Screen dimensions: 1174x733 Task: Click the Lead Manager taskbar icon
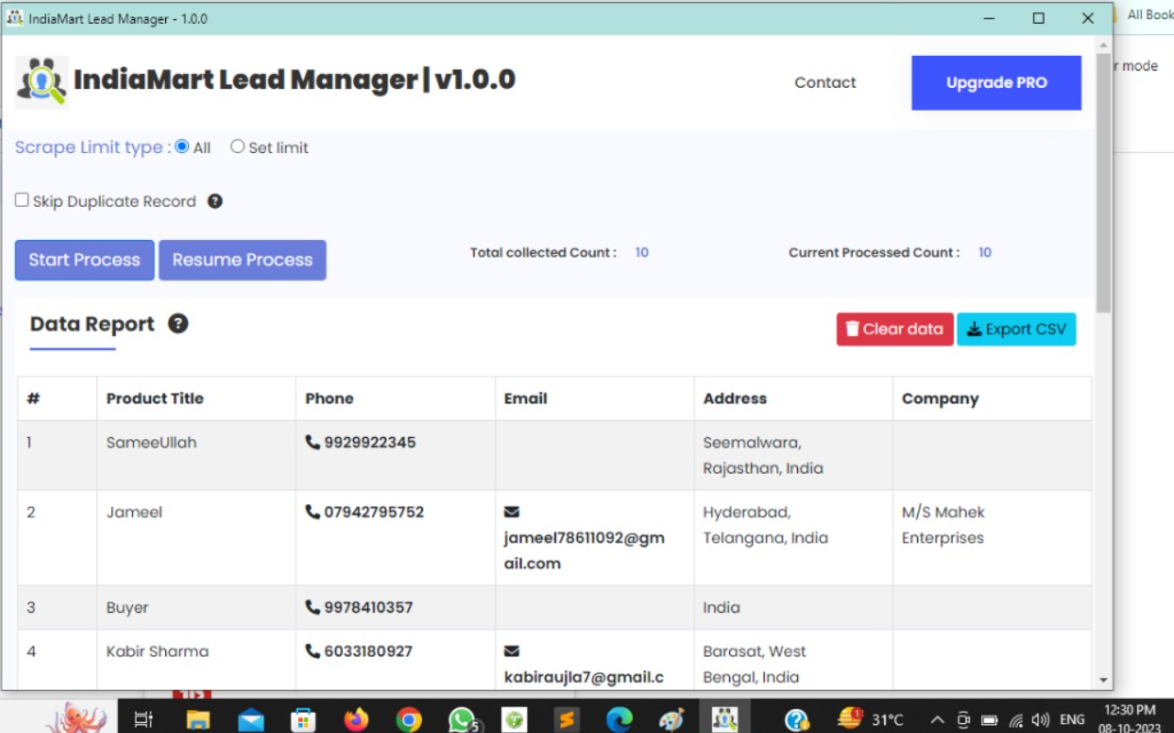pos(725,719)
